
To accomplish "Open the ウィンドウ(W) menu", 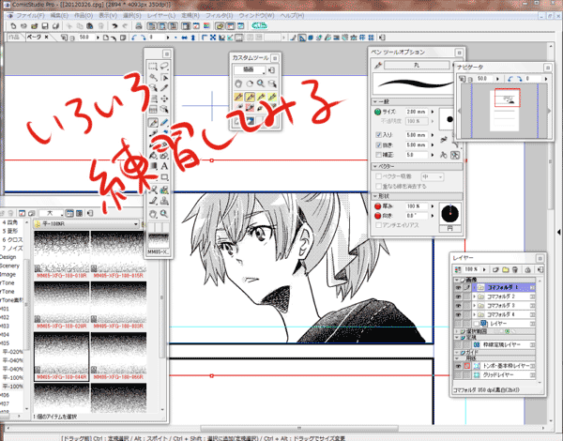I will tap(256, 15).
